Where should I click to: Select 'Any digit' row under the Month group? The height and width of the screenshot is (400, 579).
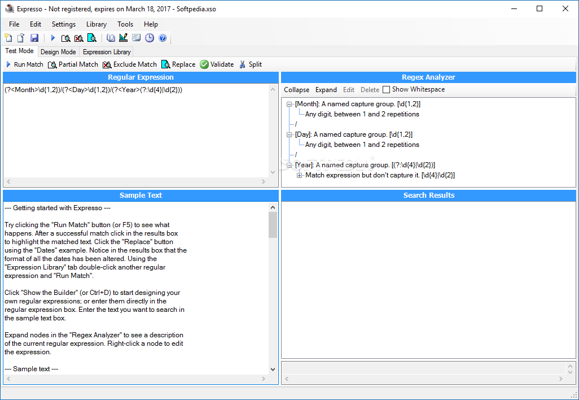pos(362,114)
